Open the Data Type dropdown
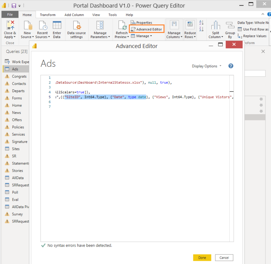 coord(253,23)
